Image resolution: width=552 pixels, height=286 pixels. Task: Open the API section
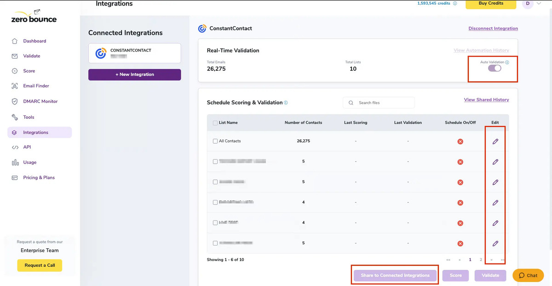(x=14, y=147)
